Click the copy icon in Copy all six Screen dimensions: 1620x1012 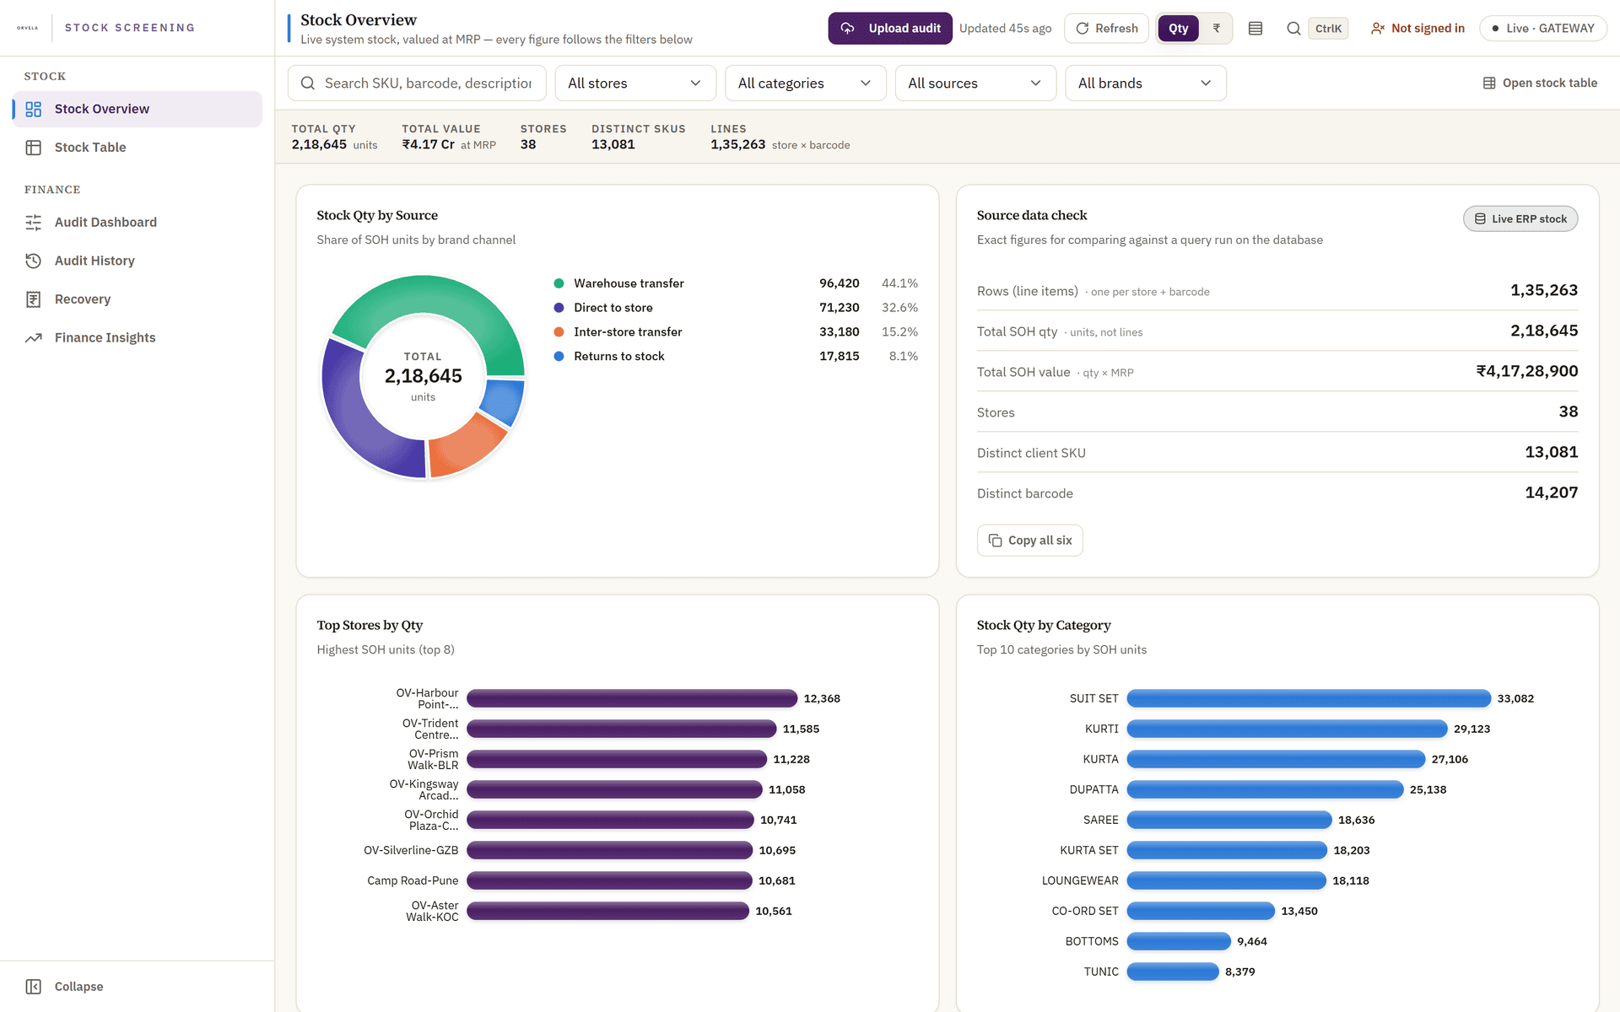[x=996, y=541]
